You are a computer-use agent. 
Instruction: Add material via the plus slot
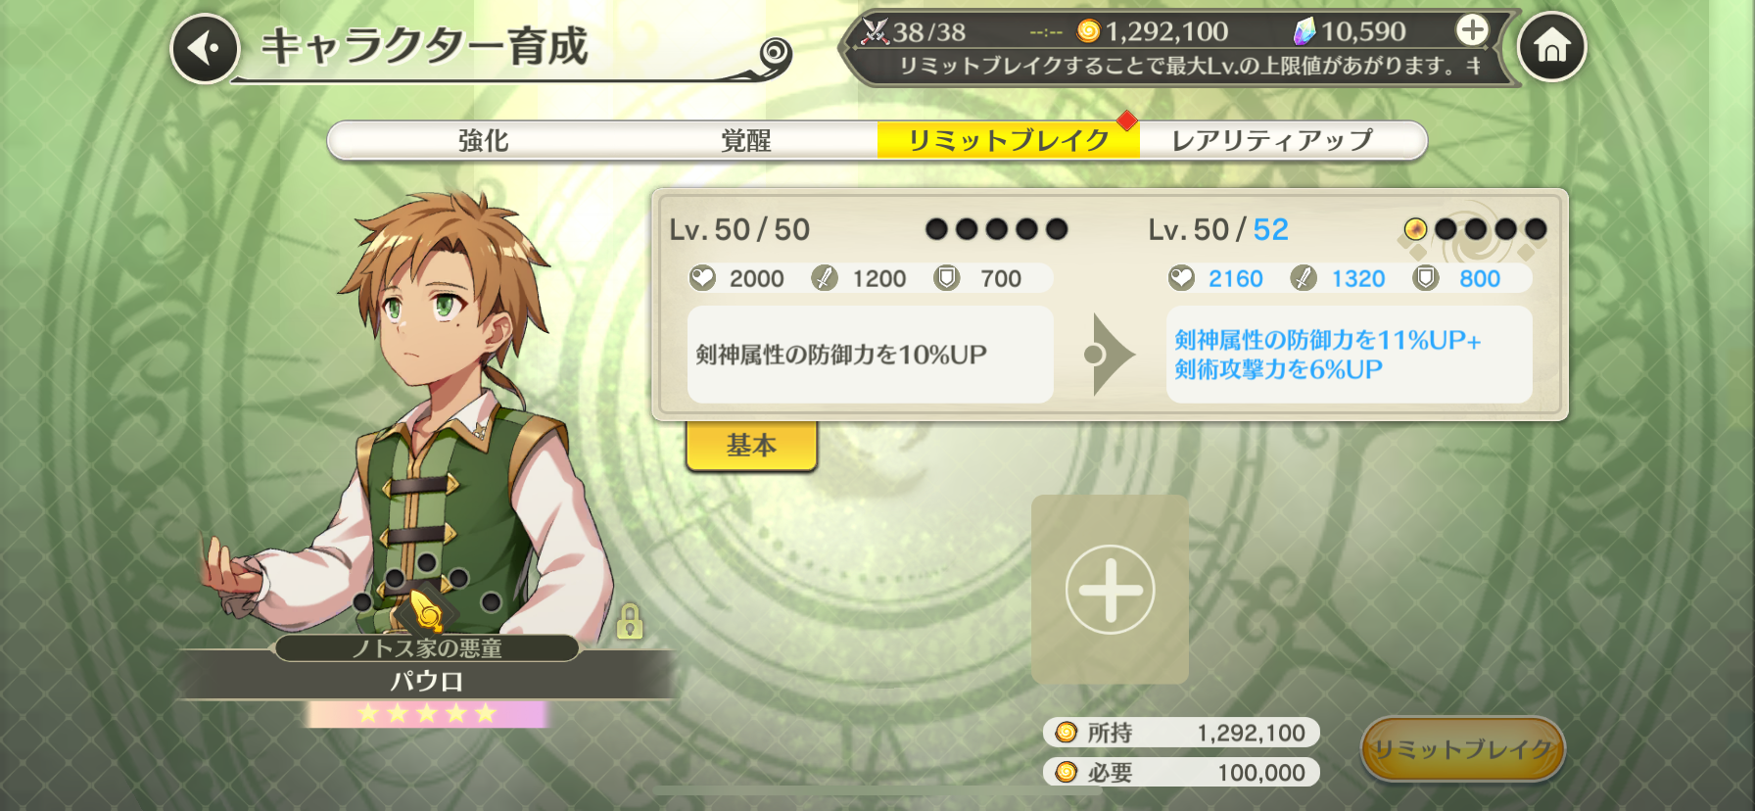click(1110, 590)
